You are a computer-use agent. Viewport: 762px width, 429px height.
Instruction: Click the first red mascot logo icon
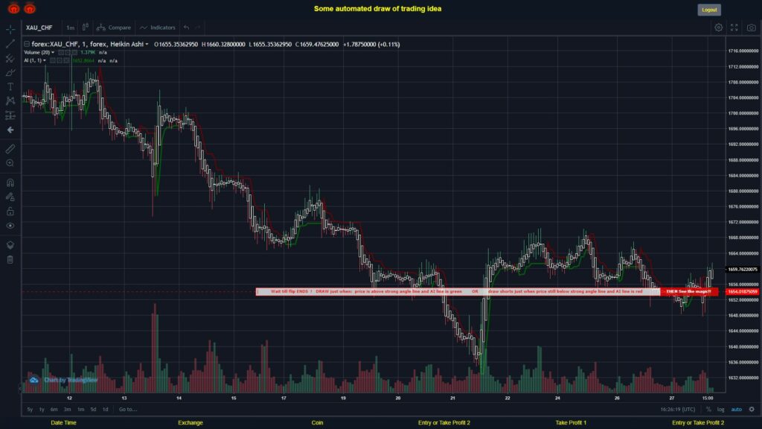pos(13,8)
